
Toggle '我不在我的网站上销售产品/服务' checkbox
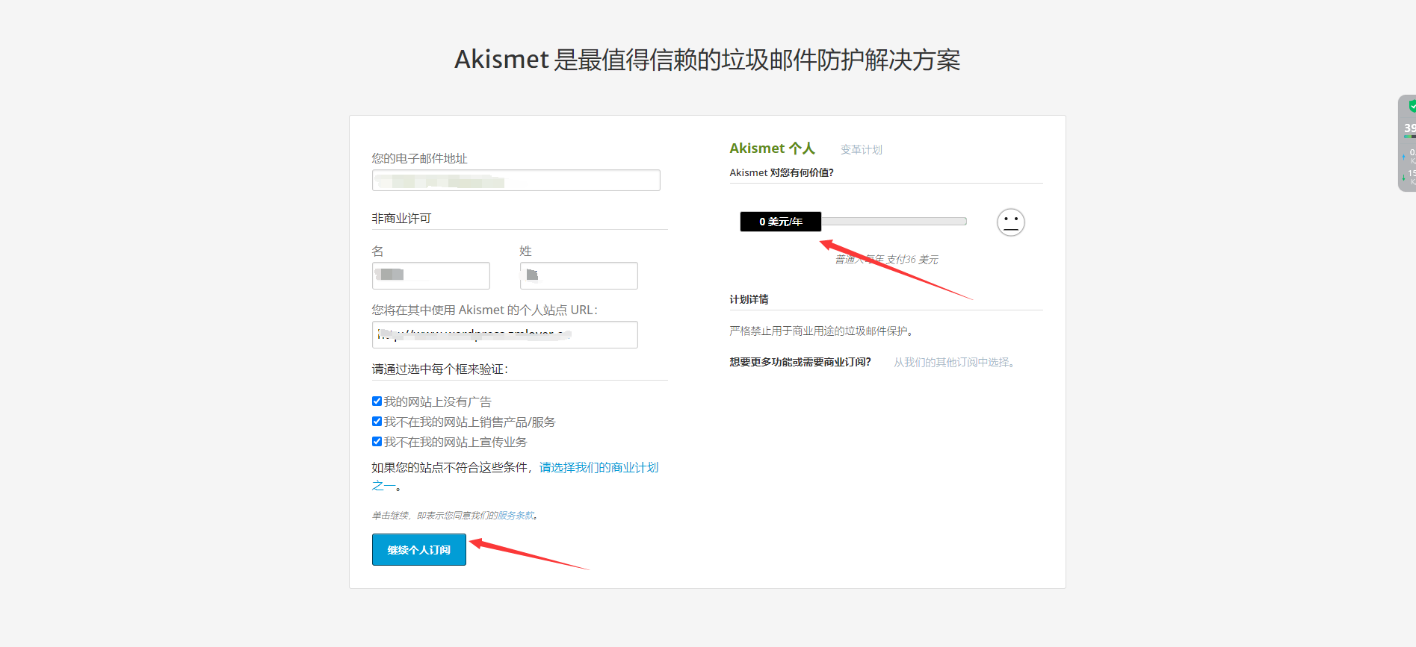pos(377,422)
